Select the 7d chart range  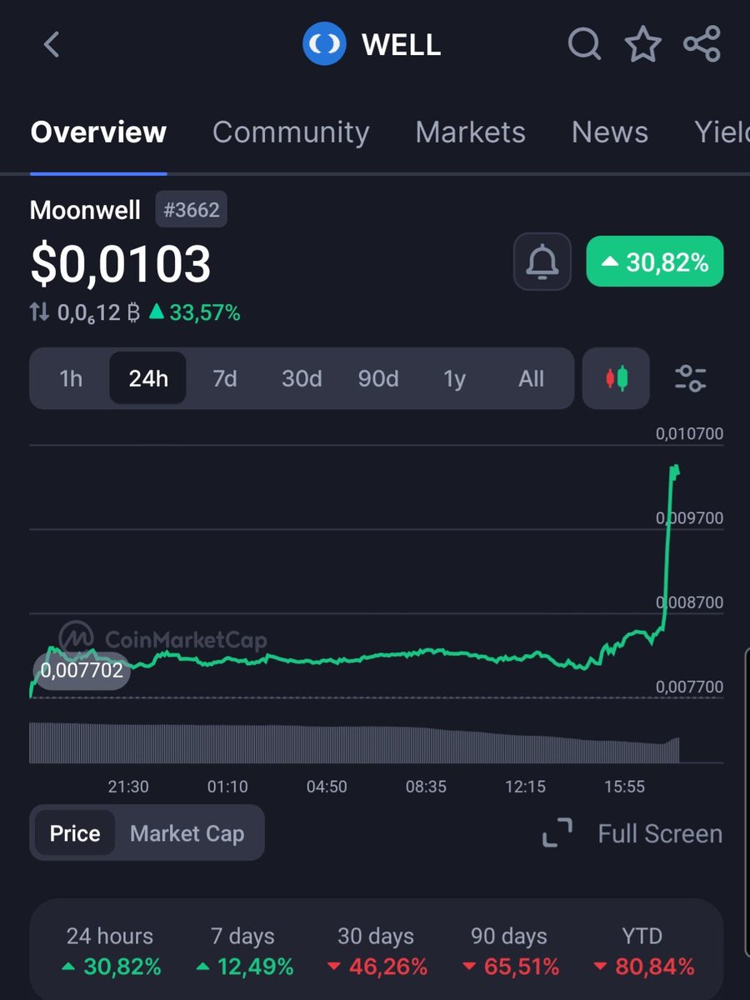pyautogui.click(x=225, y=379)
